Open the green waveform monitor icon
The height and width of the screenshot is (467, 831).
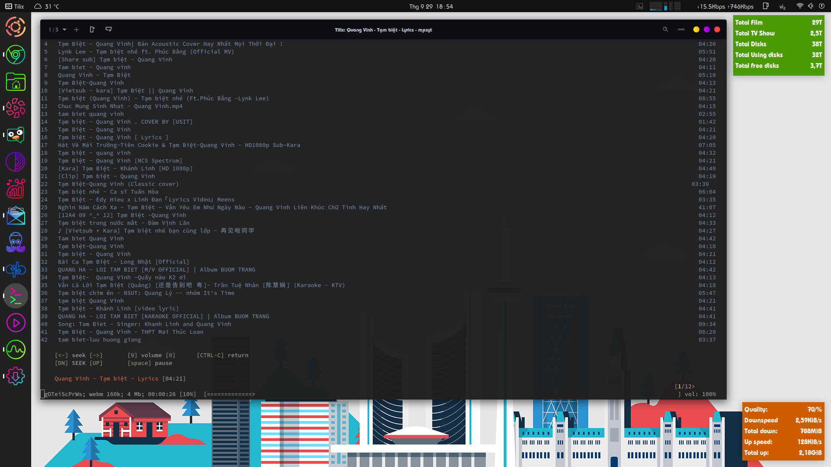coord(16,349)
